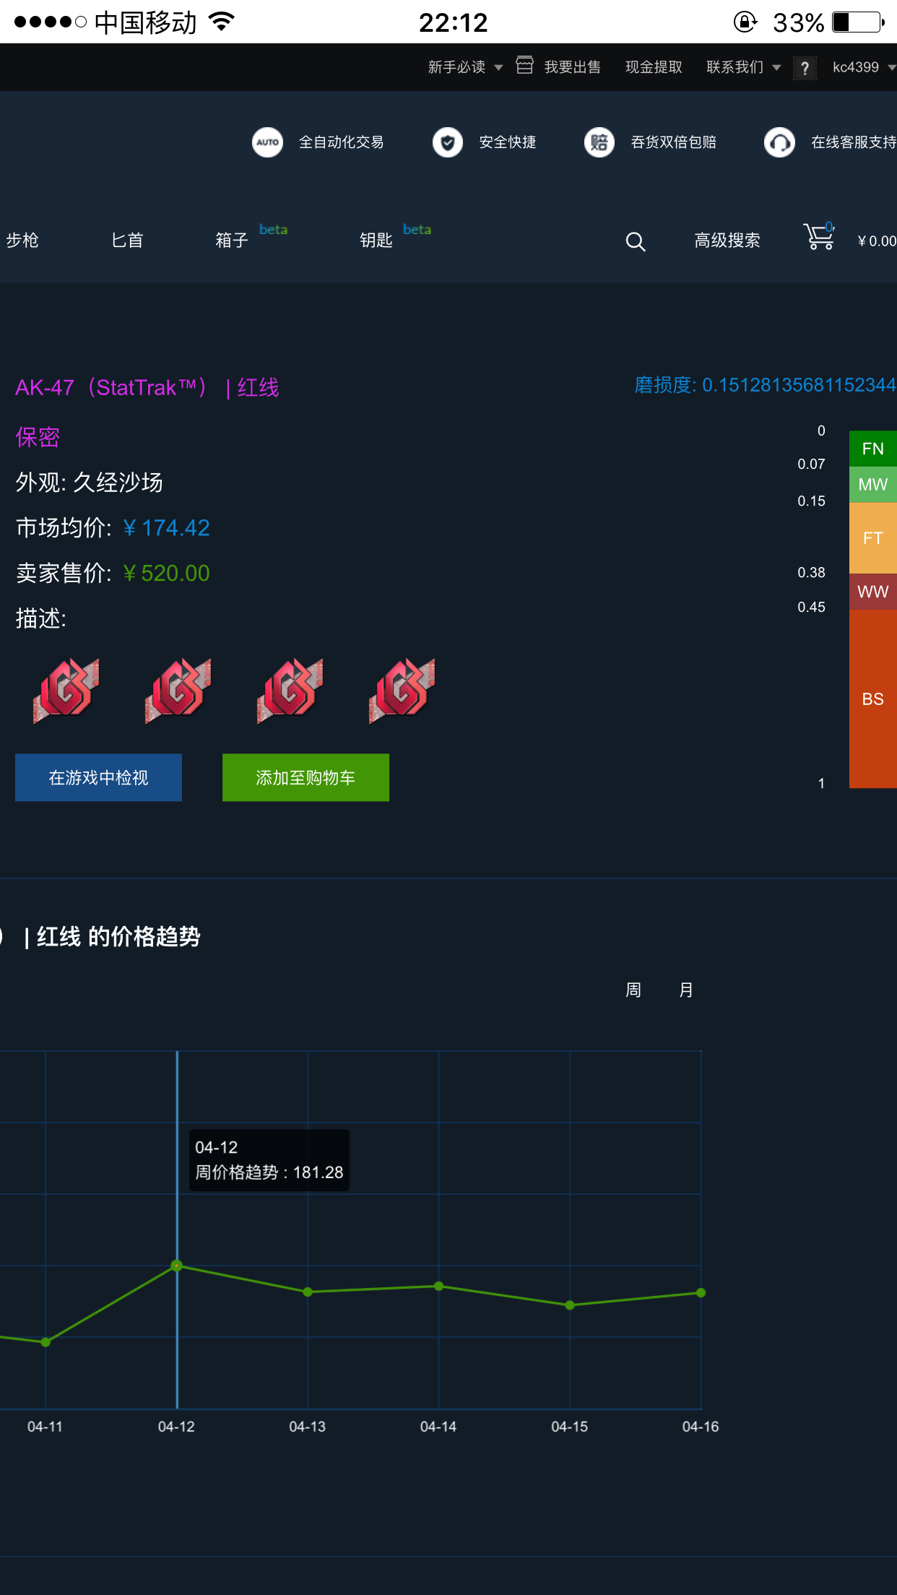Tap the battery indicator in status bar
Screen dimensions: 897x1595
click(858, 22)
